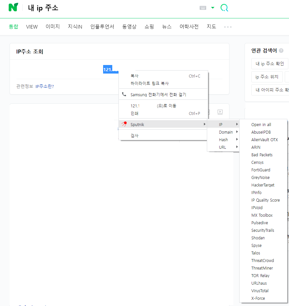Switch to the VIEW tab

[x=32, y=27]
